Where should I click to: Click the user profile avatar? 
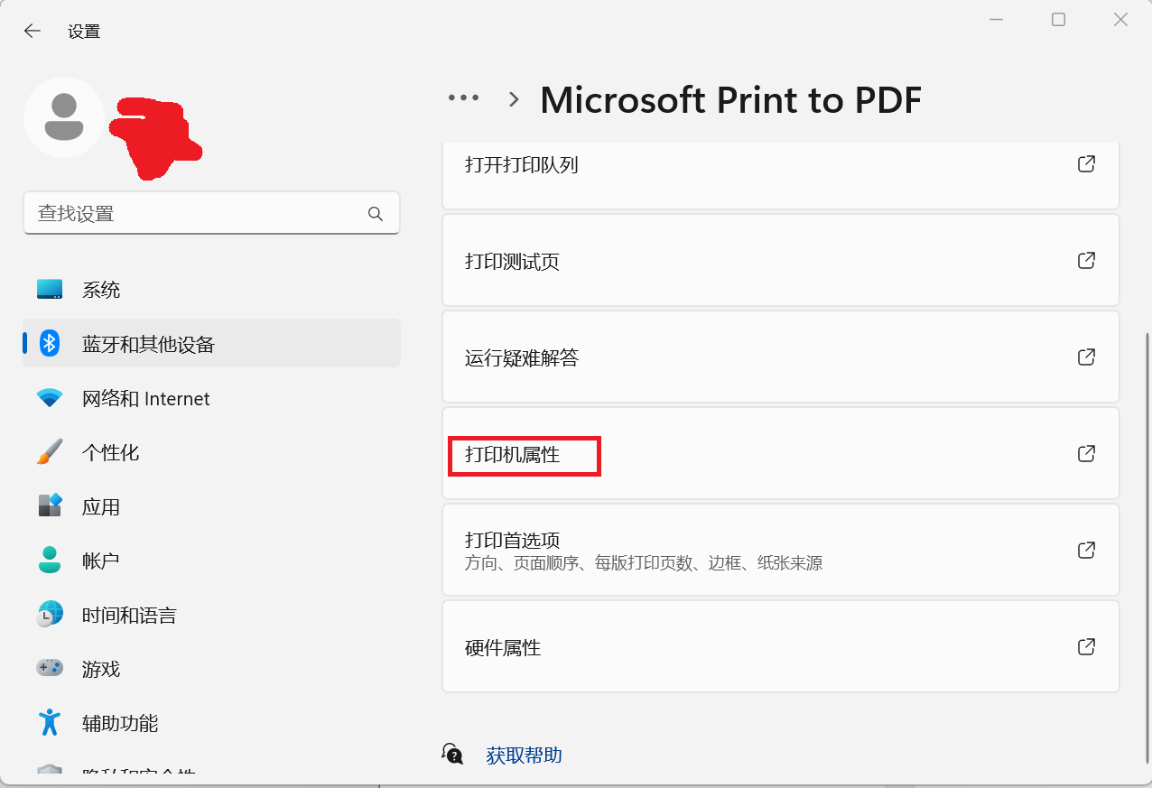pyautogui.click(x=64, y=117)
